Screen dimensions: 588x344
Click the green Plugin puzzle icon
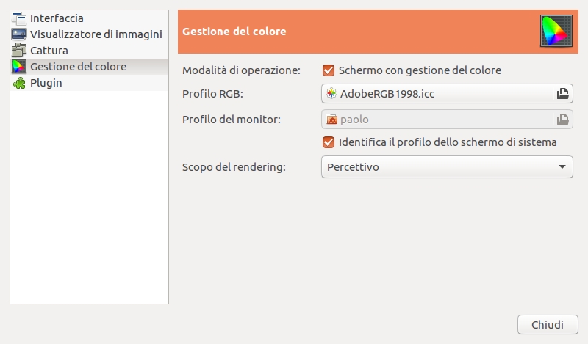(19, 83)
